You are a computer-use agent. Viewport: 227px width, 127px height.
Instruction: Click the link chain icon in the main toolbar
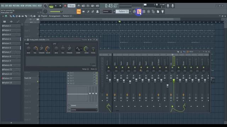point(93,12)
